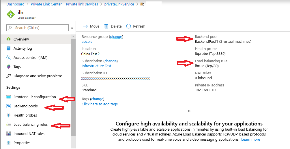Screen dimensions: 290x149
Task: Select the Tags icon in sidebar
Action: coord(8,67)
